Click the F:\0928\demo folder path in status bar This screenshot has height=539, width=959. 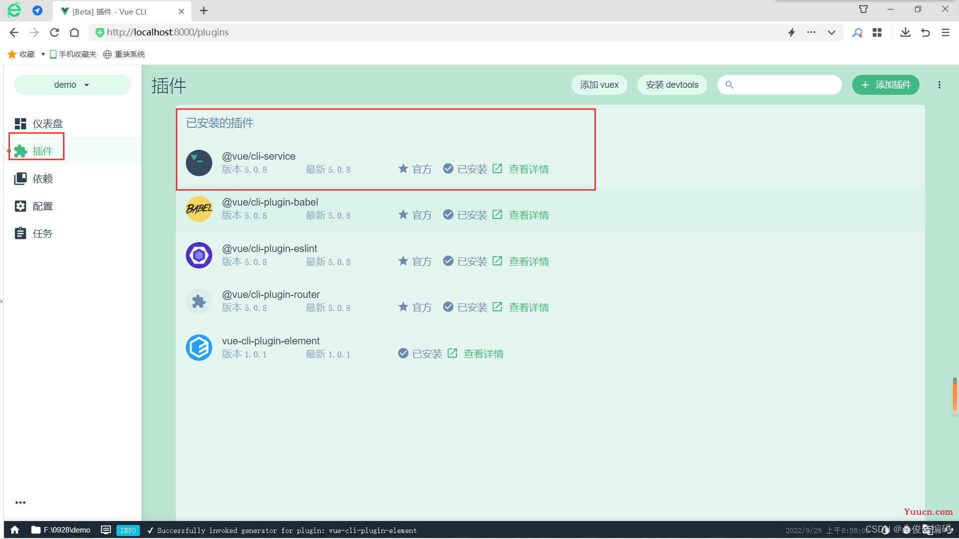click(61, 530)
